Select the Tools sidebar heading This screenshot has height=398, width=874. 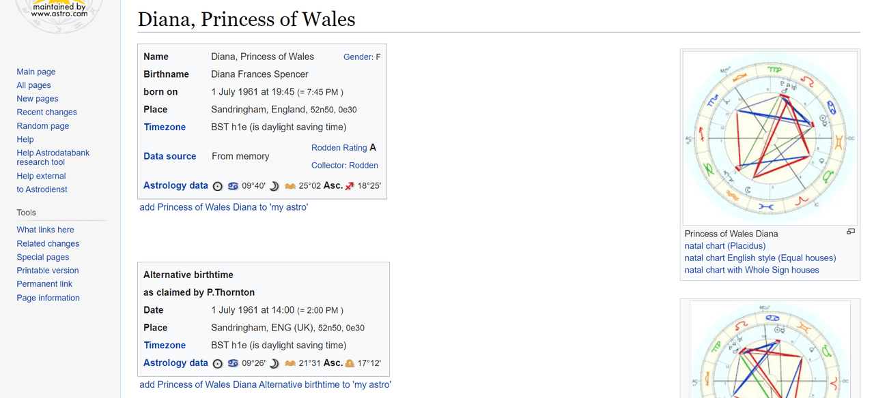click(x=27, y=213)
